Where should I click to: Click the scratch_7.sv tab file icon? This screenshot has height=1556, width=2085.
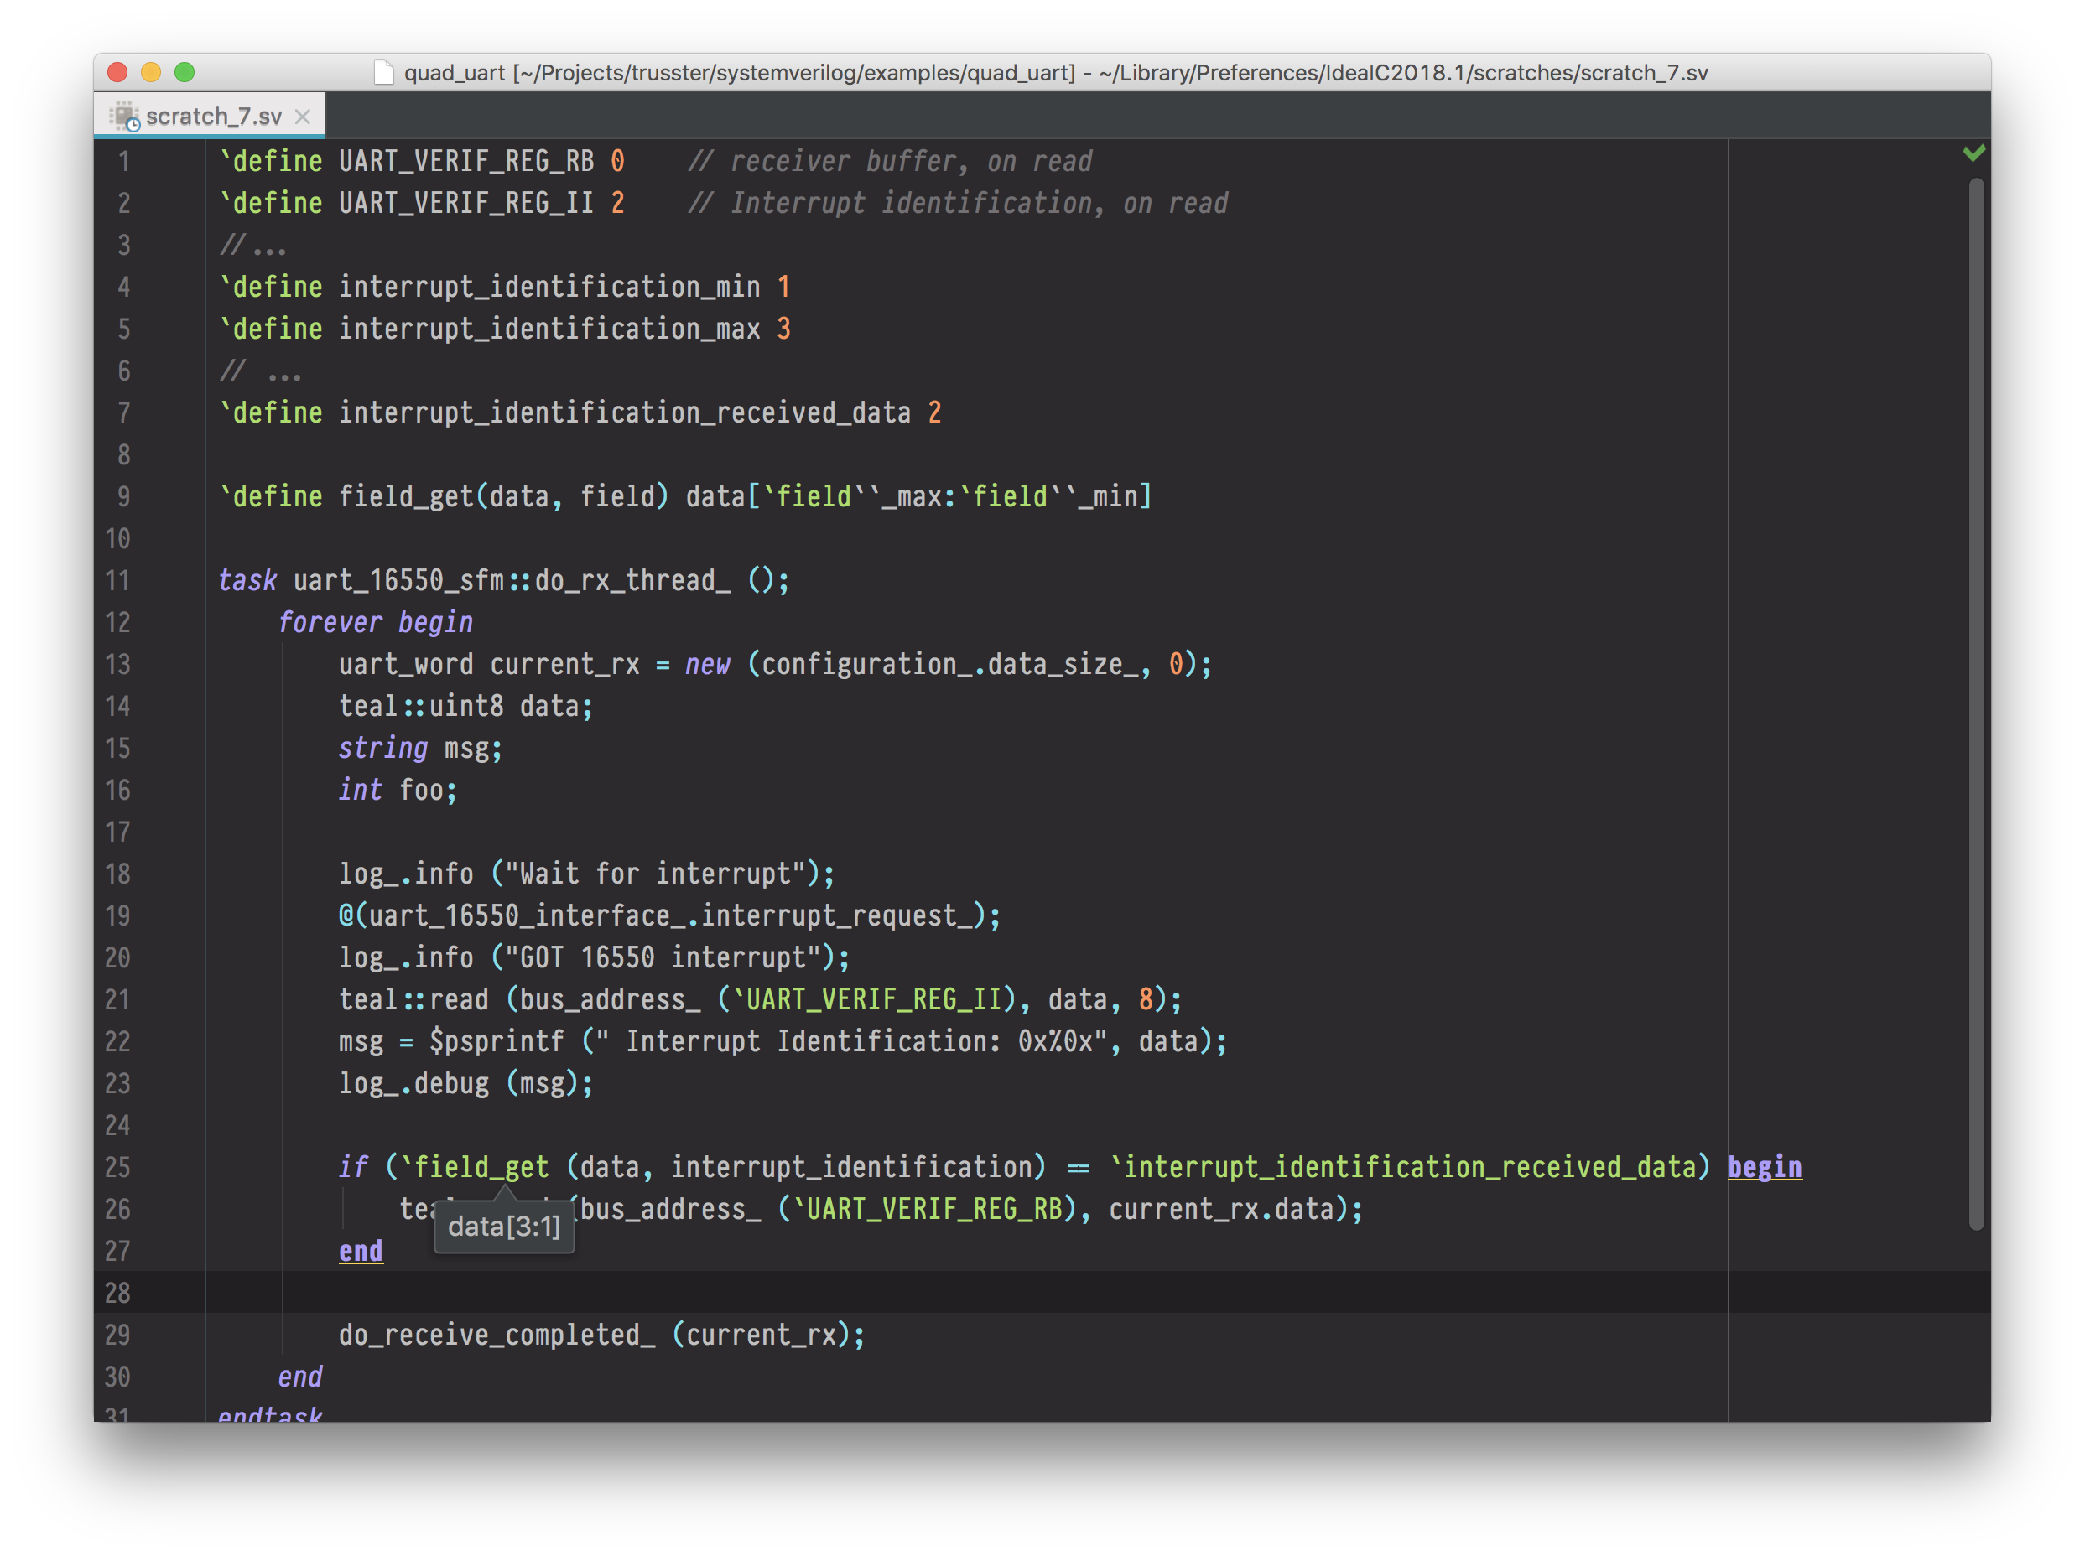tap(124, 117)
